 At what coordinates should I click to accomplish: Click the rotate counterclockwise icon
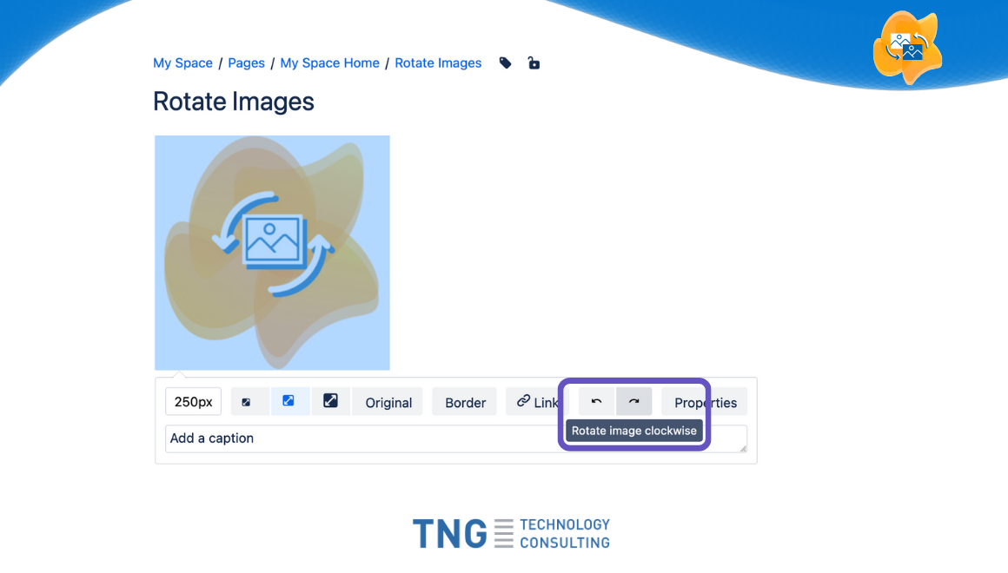coord(596,401)
